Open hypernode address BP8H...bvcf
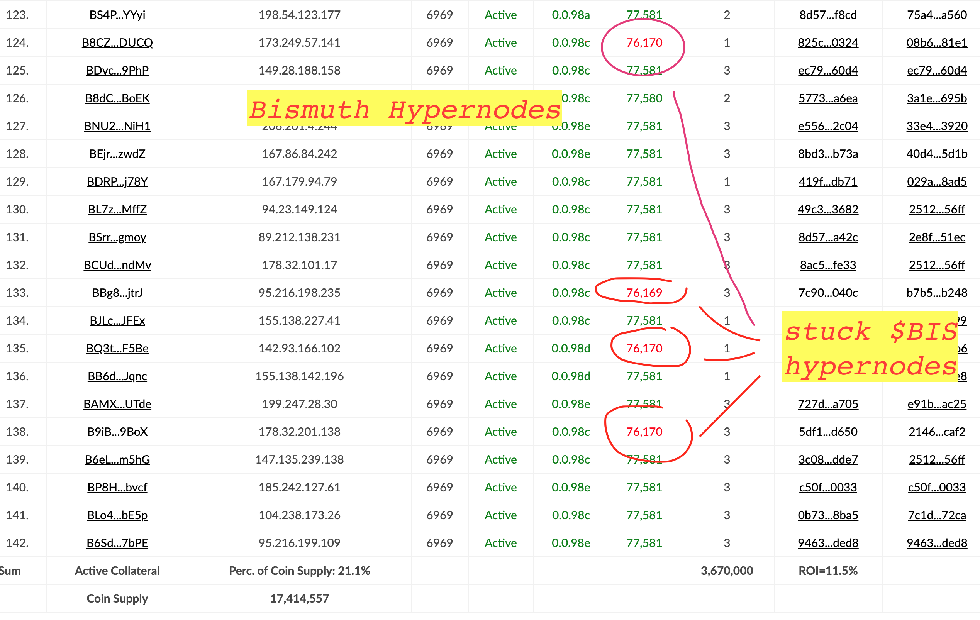Image resolution: width=980 pixels, height=620 pixels. pyautogui.click(x=117, y=487)
